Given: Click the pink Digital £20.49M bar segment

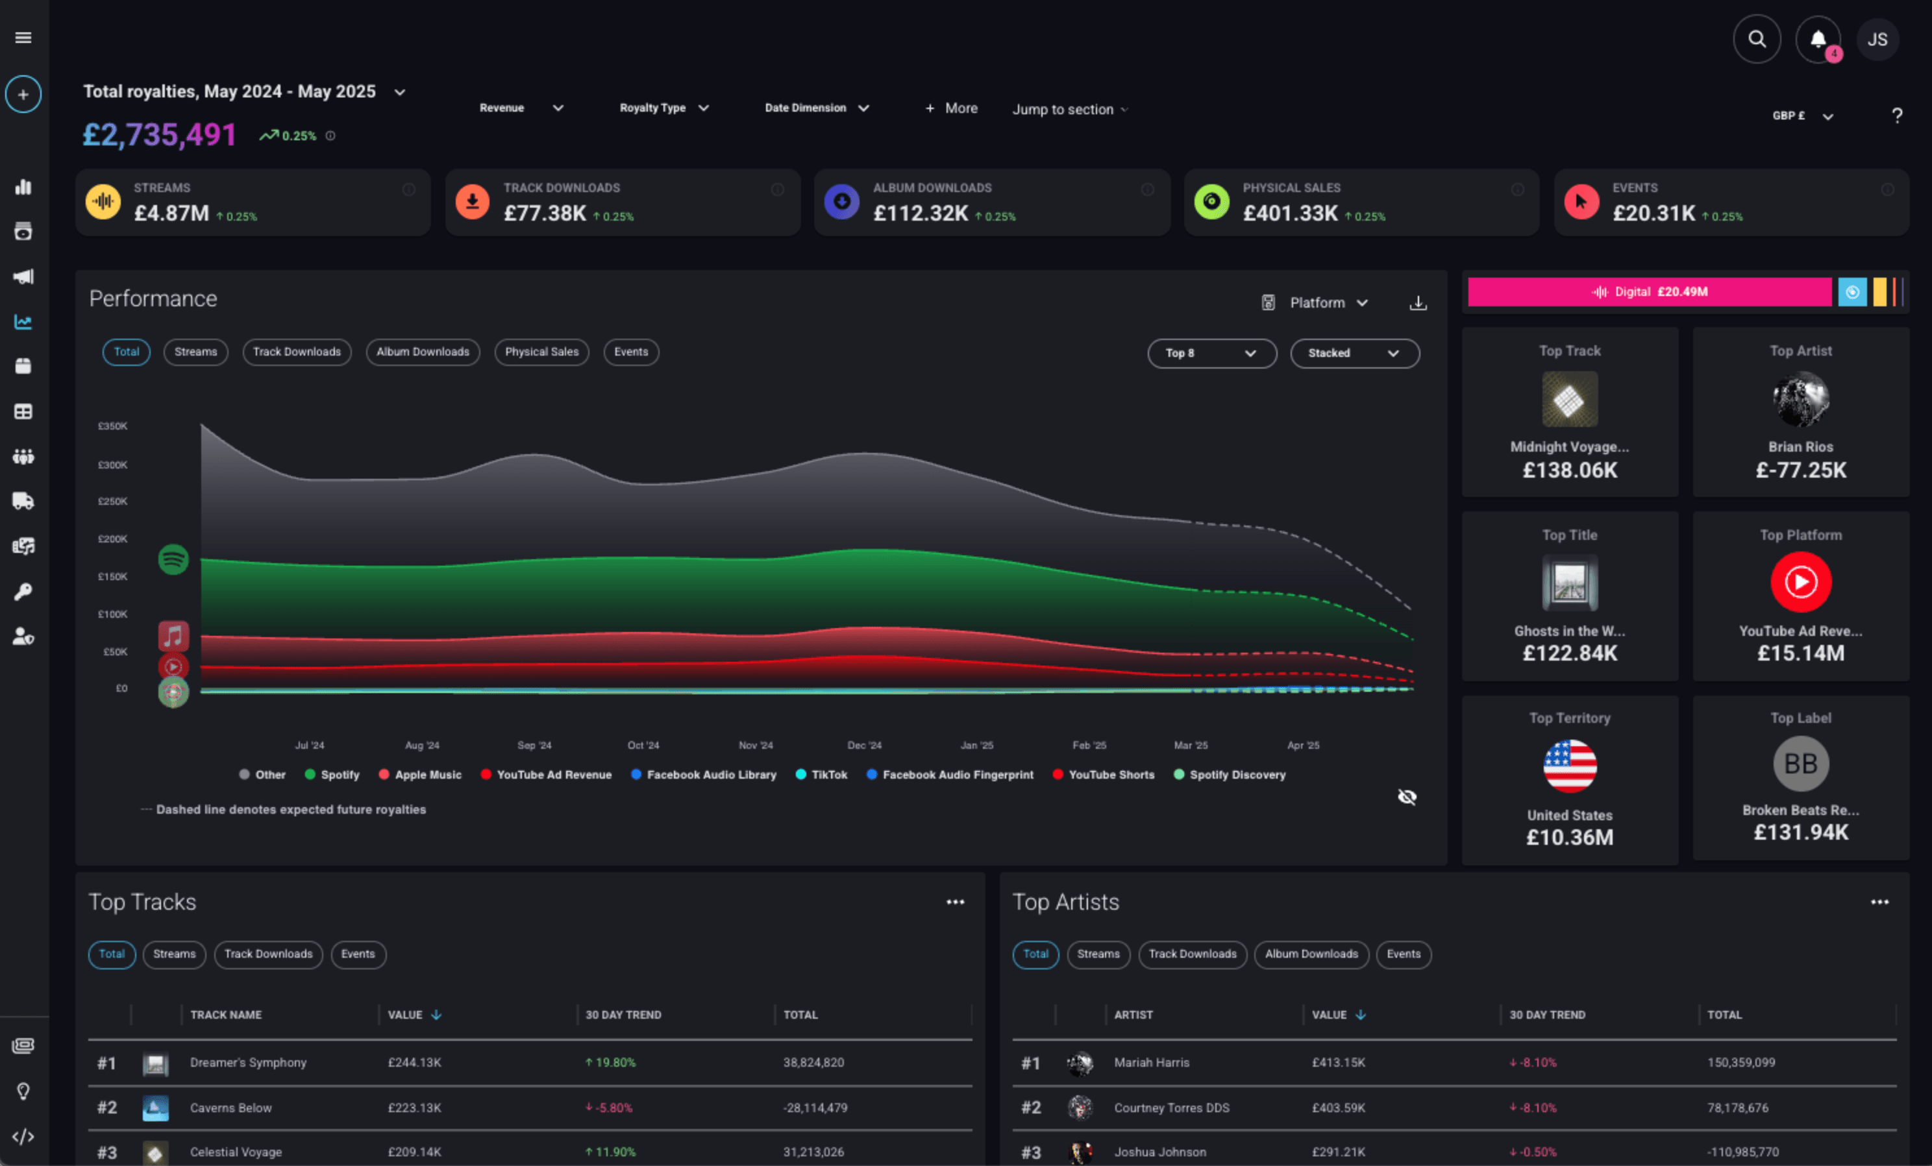Looking at the screenshot, I should pyautogui.click(x=1650, y=291).
